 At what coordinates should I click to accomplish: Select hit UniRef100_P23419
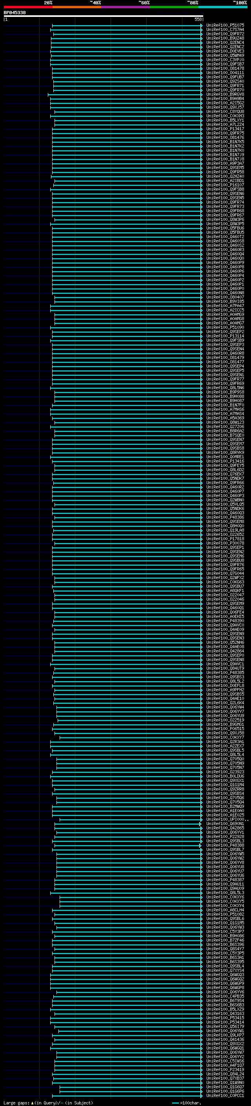pyautogui.click(x=225, y=1070)
